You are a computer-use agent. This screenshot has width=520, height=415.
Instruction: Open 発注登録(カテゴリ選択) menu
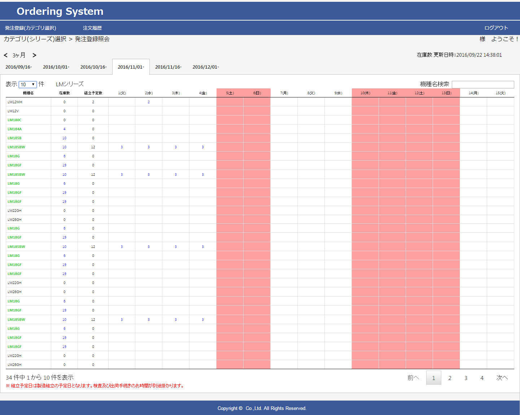coord(31,28)
